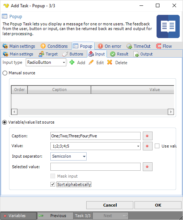Viewport: 183px width, 220px height.
Task: Click the Caption column header
Action: [x=59, y=90]
